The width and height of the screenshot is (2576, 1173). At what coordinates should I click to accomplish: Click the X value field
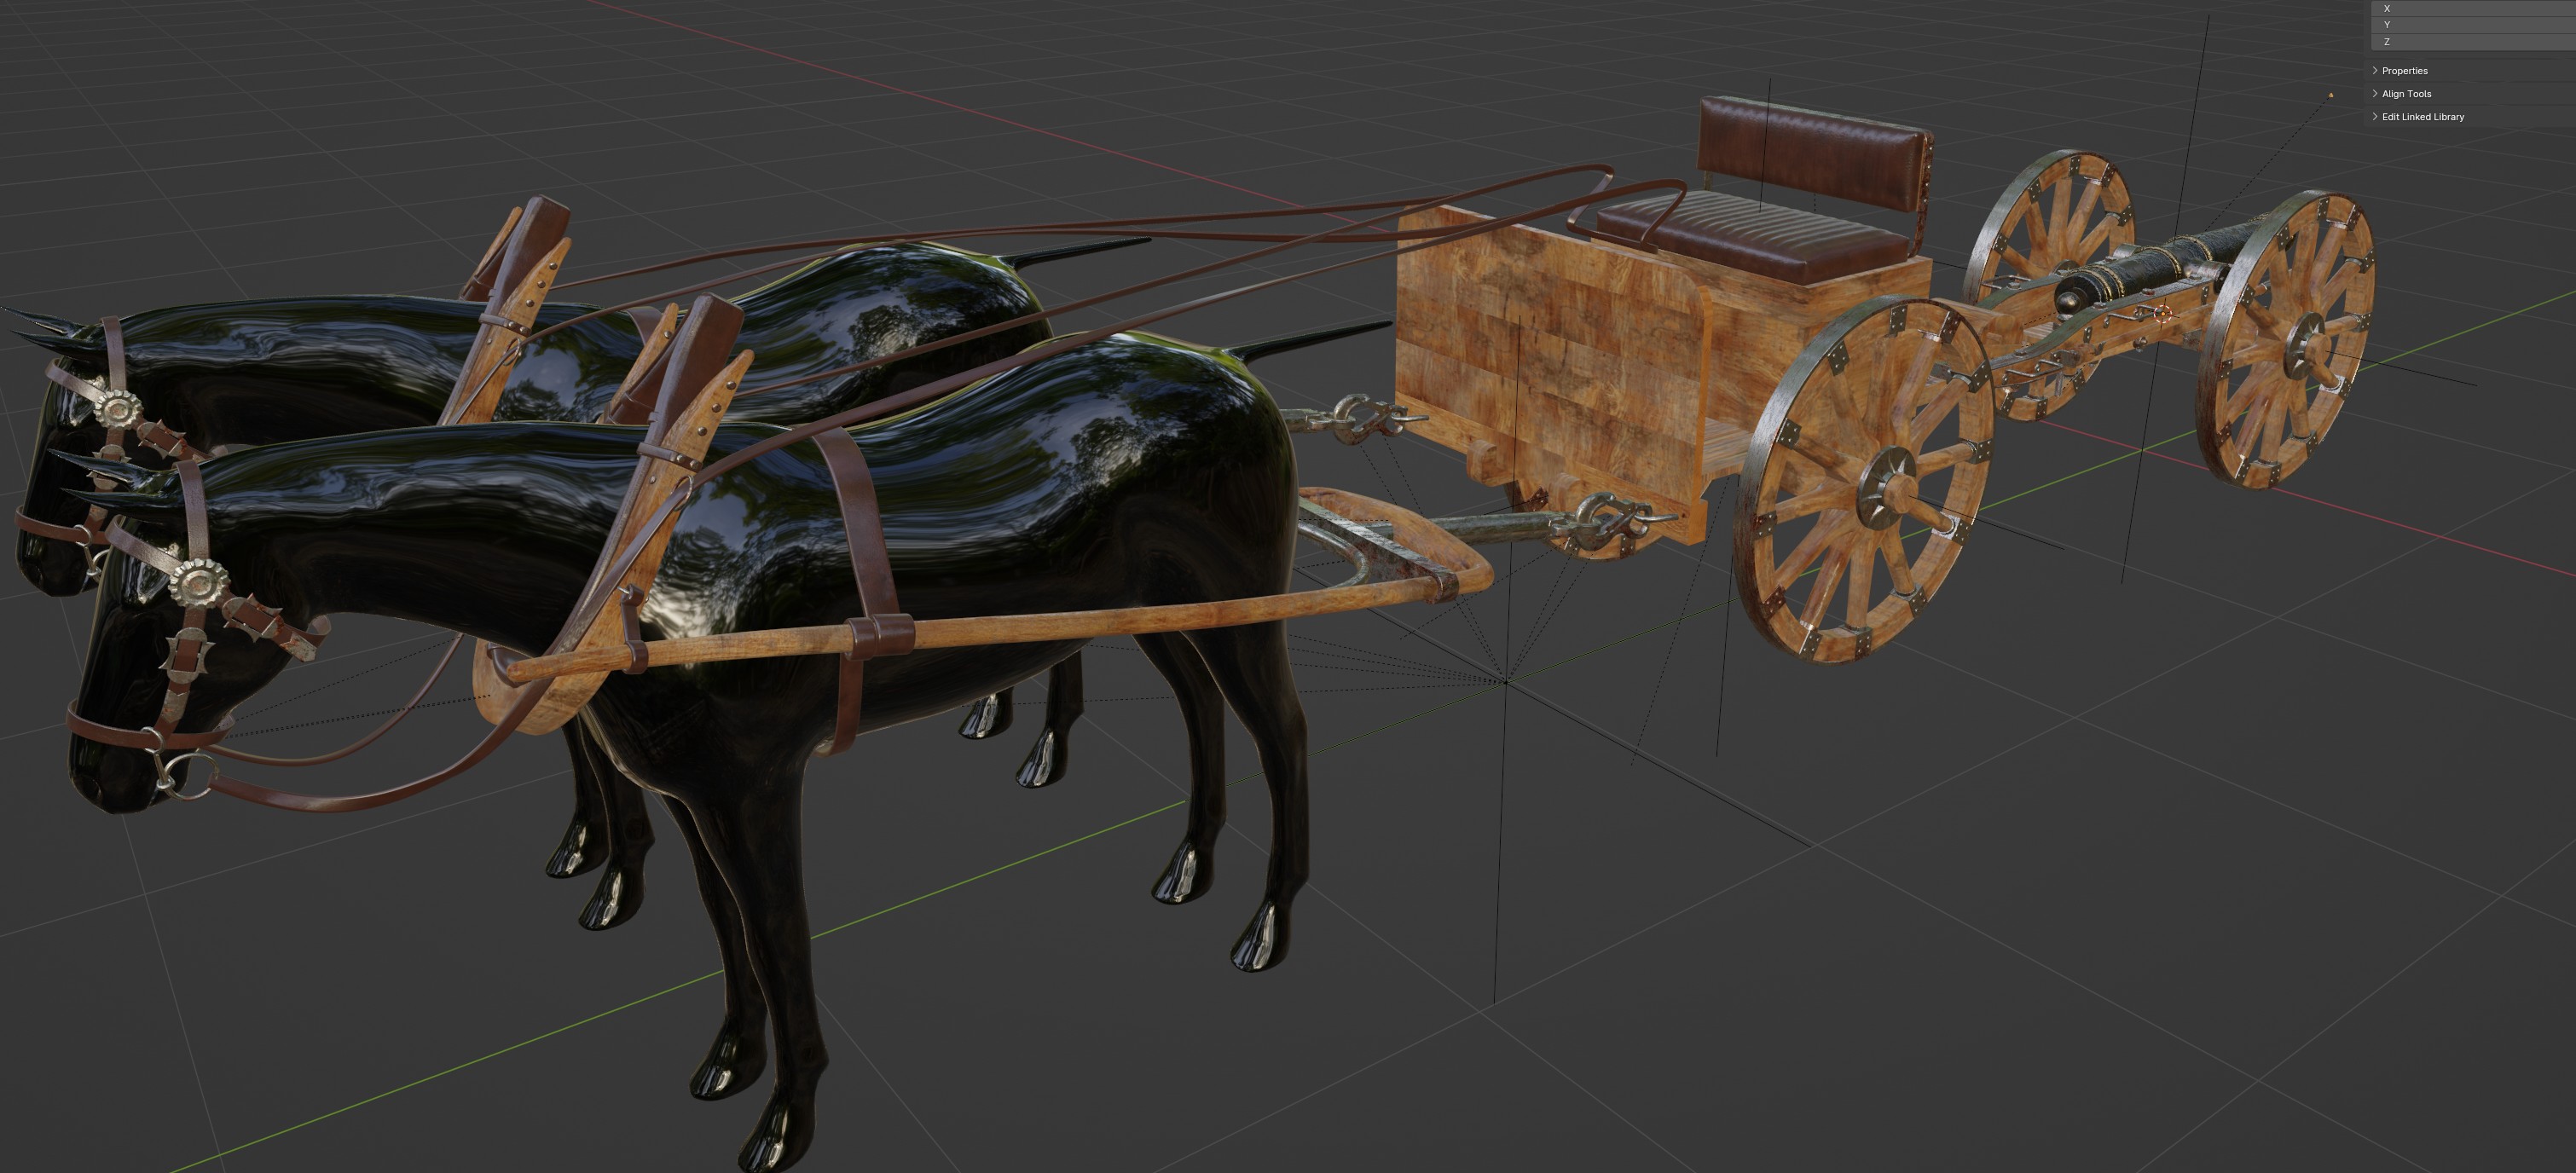pos(2475,8)
